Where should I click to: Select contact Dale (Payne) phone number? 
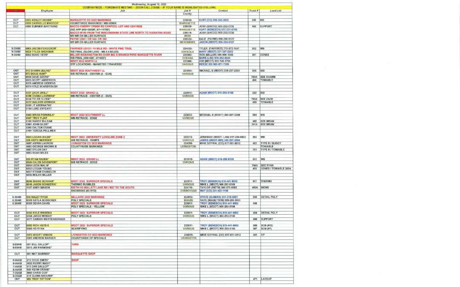(x=216, y=39)
